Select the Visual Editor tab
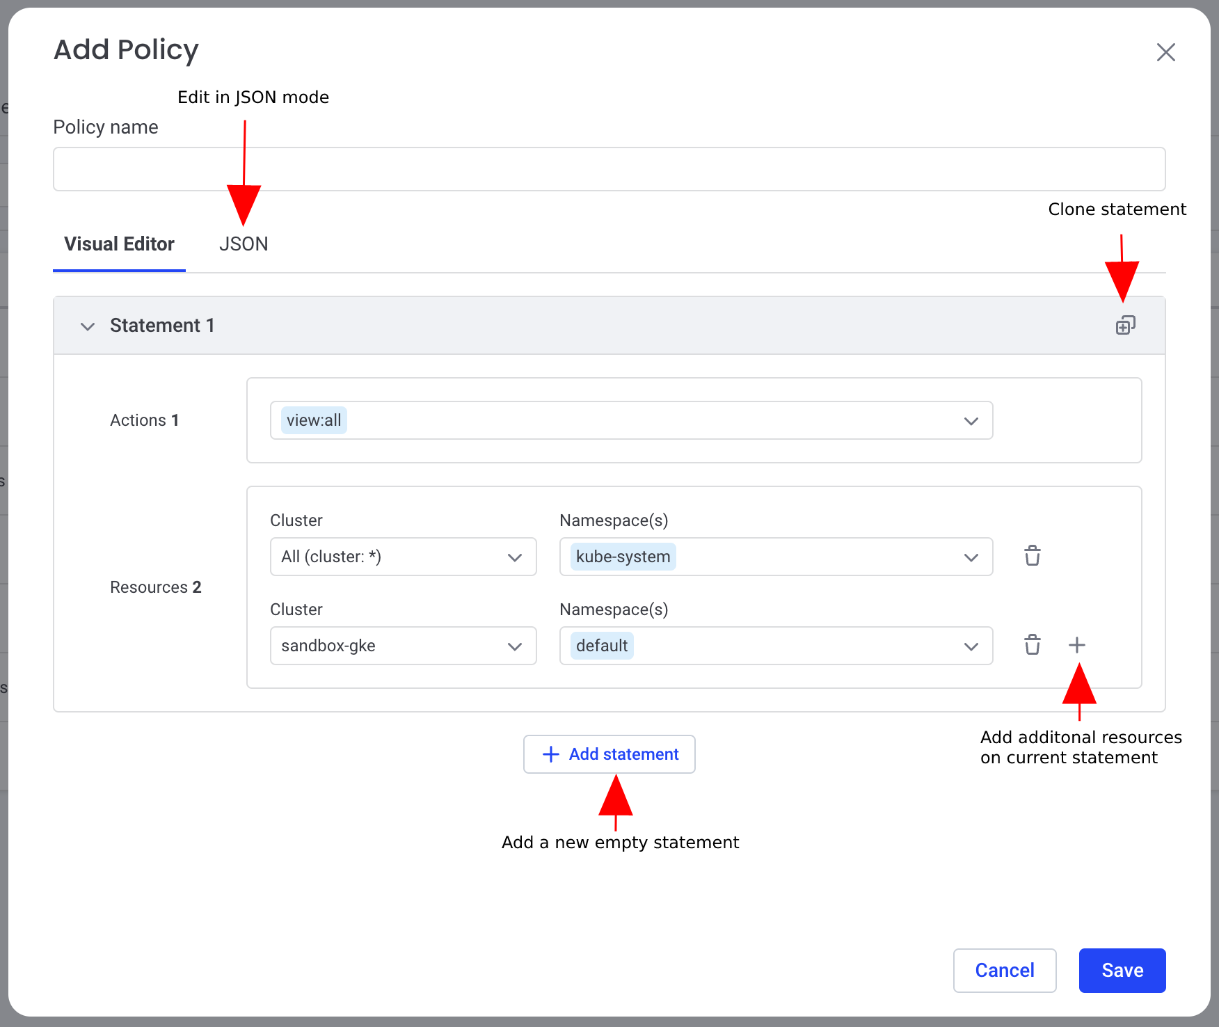This screenshot has width=1219, height=1027. pyautogui.click(x=119, y=244)
